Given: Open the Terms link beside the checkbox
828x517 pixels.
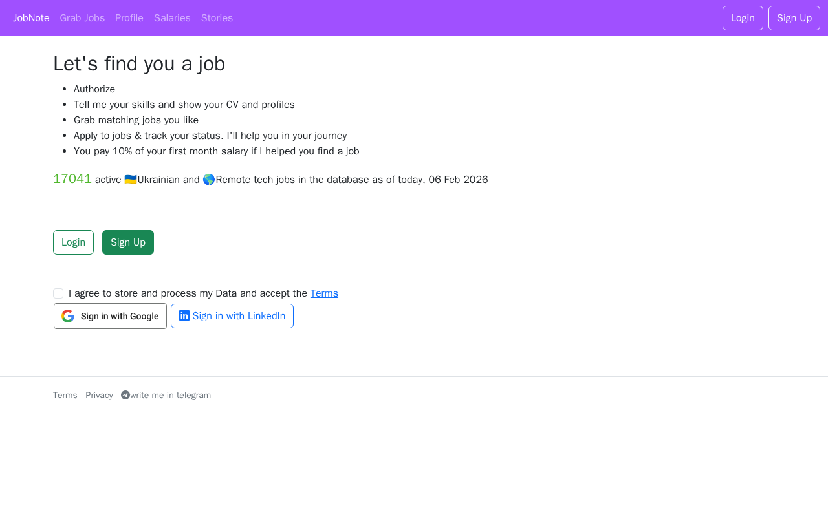Looking at the screenshot, I should [324, 293].
